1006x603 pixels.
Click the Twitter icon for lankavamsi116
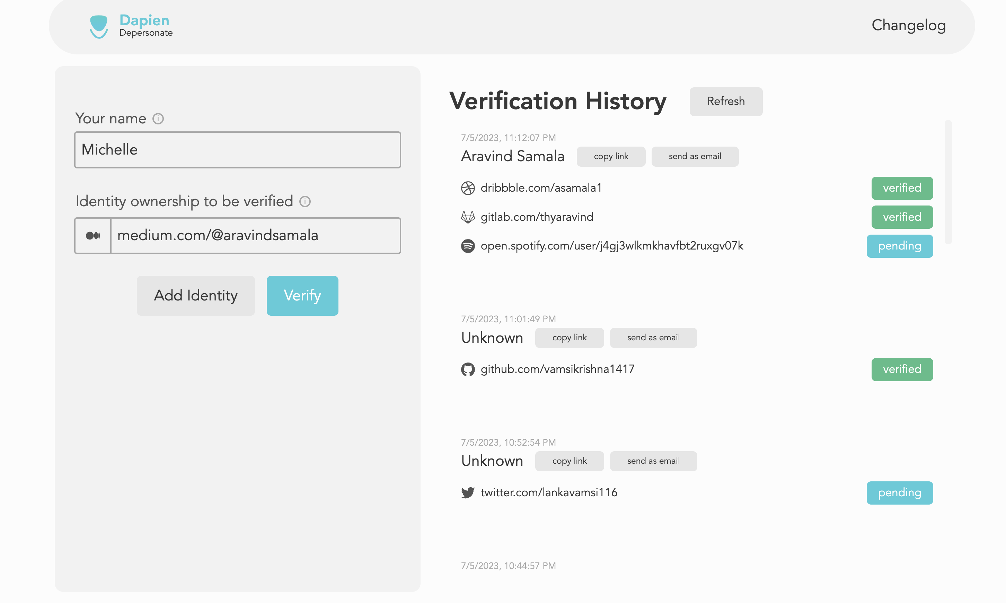click(467, 492)
